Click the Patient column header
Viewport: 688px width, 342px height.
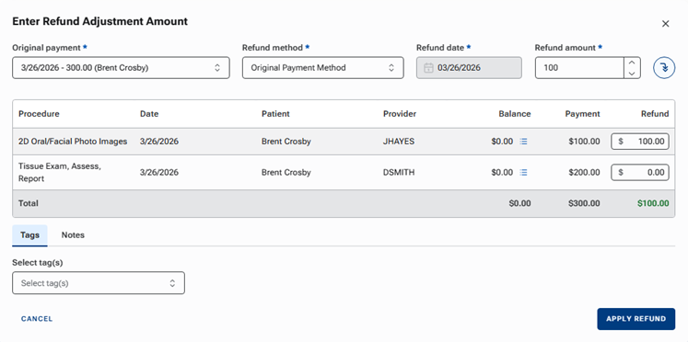(275, 114)
